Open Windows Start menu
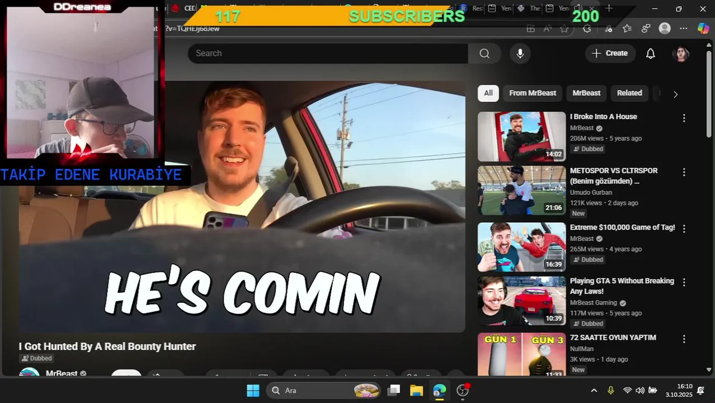The image size is (715, 403). click(253, 390)
